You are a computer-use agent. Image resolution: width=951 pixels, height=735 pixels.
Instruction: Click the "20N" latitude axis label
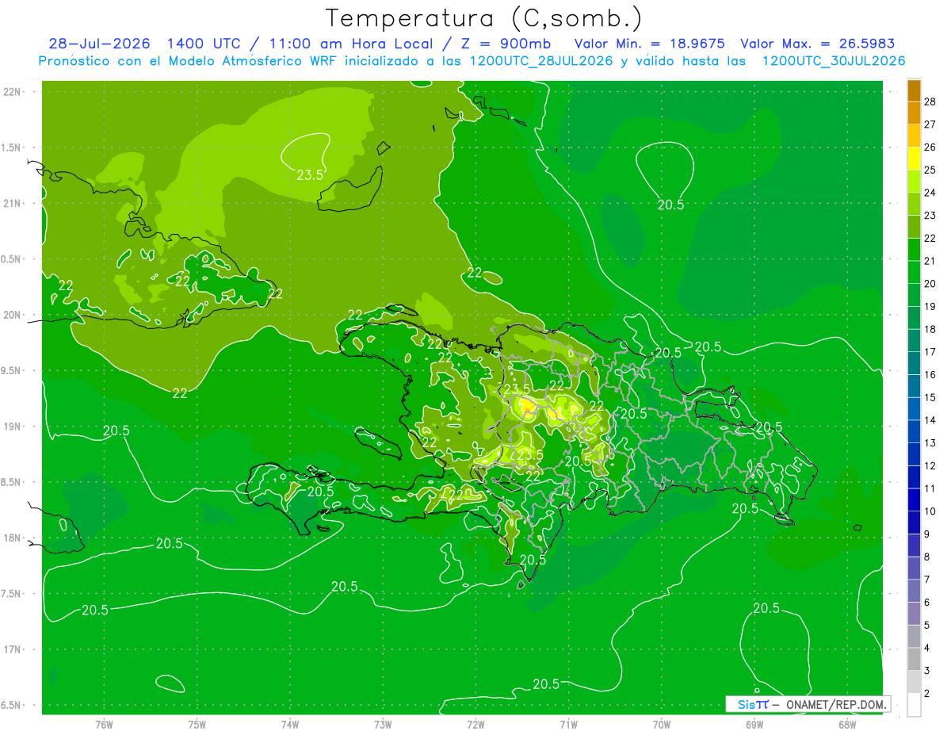pyautogui.click(x=13, y=315)
